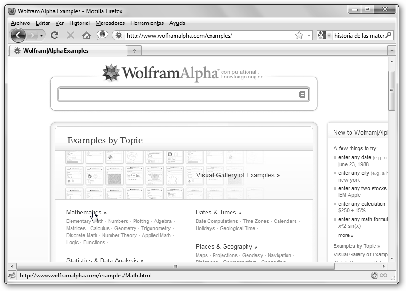Go to the home page icon
406x291 pixels.
click(86, 35)
